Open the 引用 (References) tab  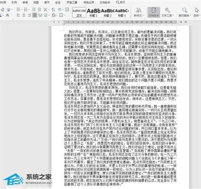click(x=14, y=2)
